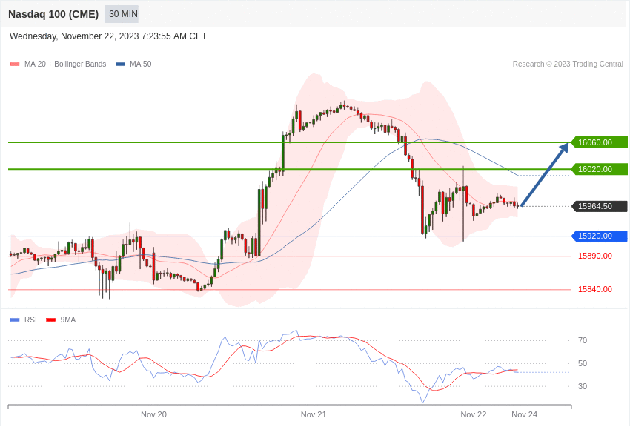
Task: Click the MA 20 + Bollinger Bands legend label
Action: point(65,64)
